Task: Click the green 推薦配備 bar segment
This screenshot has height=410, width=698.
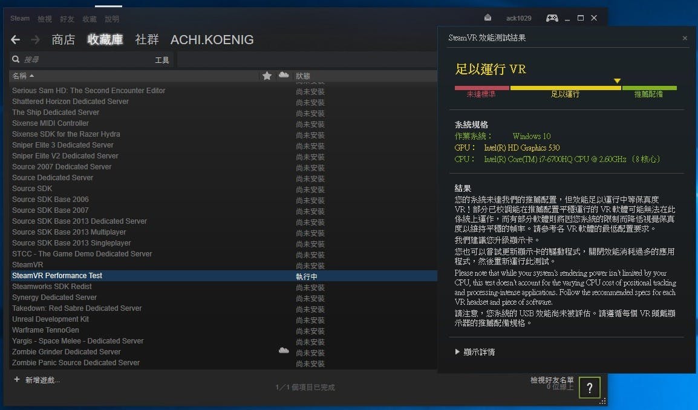Action: 649,88
